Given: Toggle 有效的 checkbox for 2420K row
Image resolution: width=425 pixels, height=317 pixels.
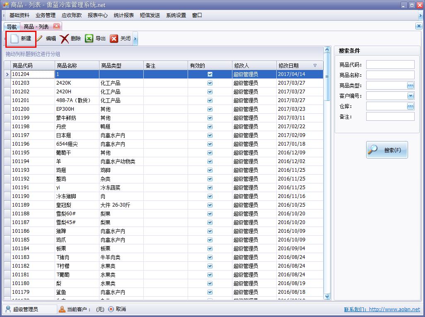Looking at the screenshot, I should pyautogui.click(x=210, y=83).
